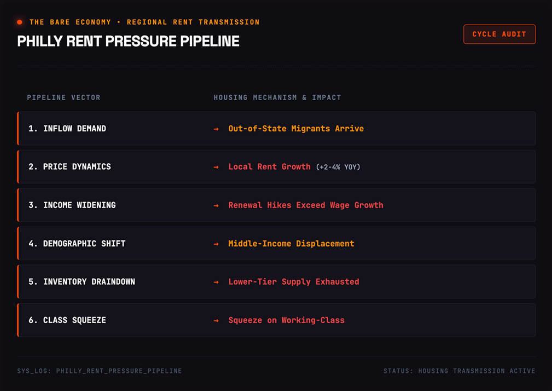552x391 pixels.
Task: Click arrow icon beside Renewal Hikes Exceed Wage Growth
Action: pyautogui.click(x=216, y=205)
